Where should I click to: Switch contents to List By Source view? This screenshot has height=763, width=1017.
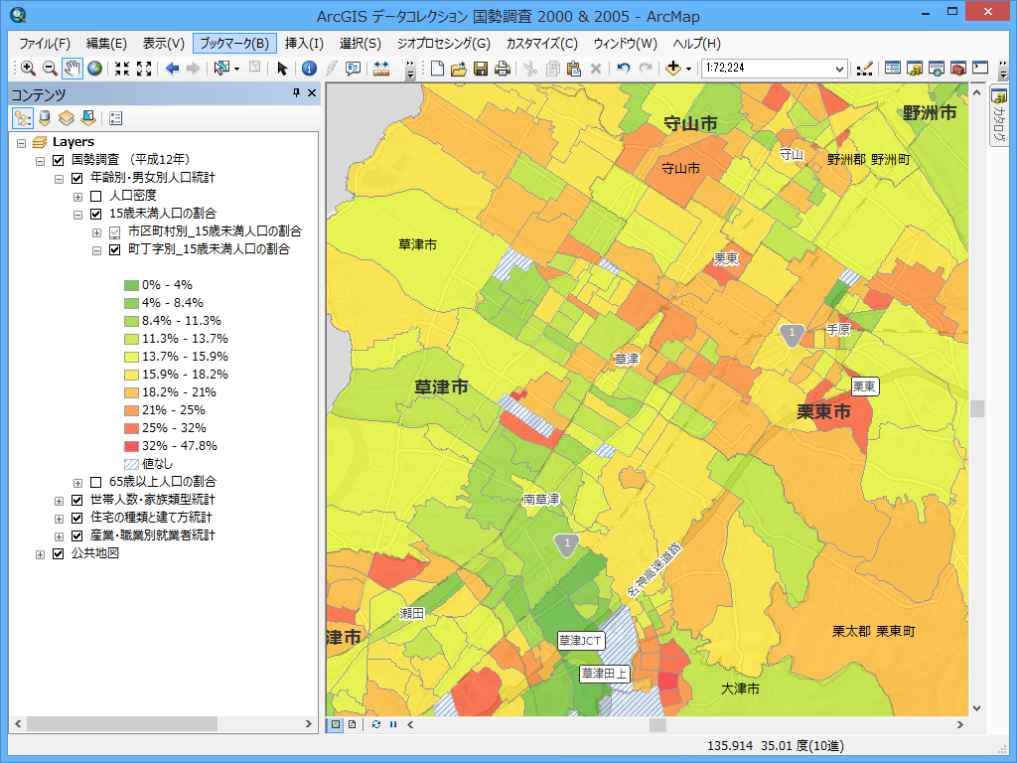[44, 118]
